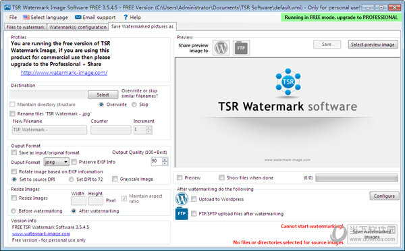
Task: Enable the Resize Images checkbox
Action: coord(14,198)
